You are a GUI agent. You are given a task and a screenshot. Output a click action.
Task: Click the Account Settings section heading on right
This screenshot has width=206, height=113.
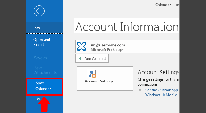click(x=158, y=72)
